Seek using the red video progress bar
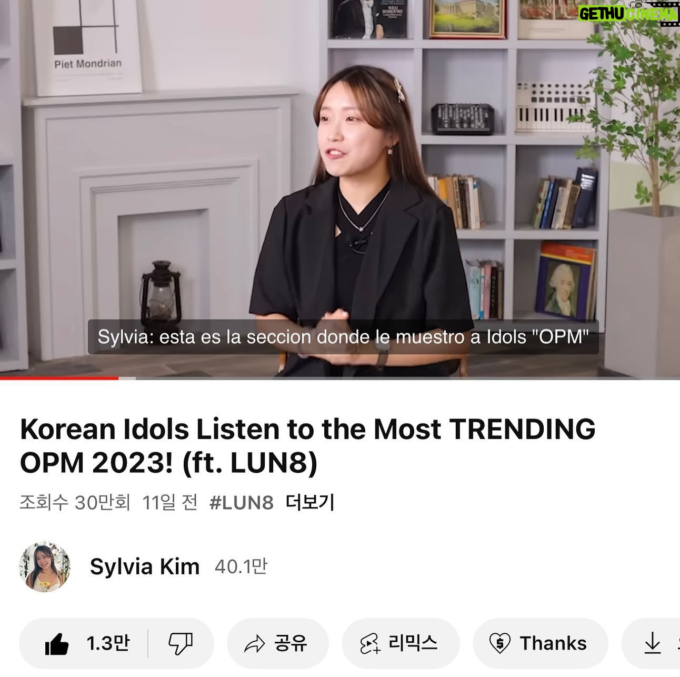The image size is (680, 677). pos(340,377)
